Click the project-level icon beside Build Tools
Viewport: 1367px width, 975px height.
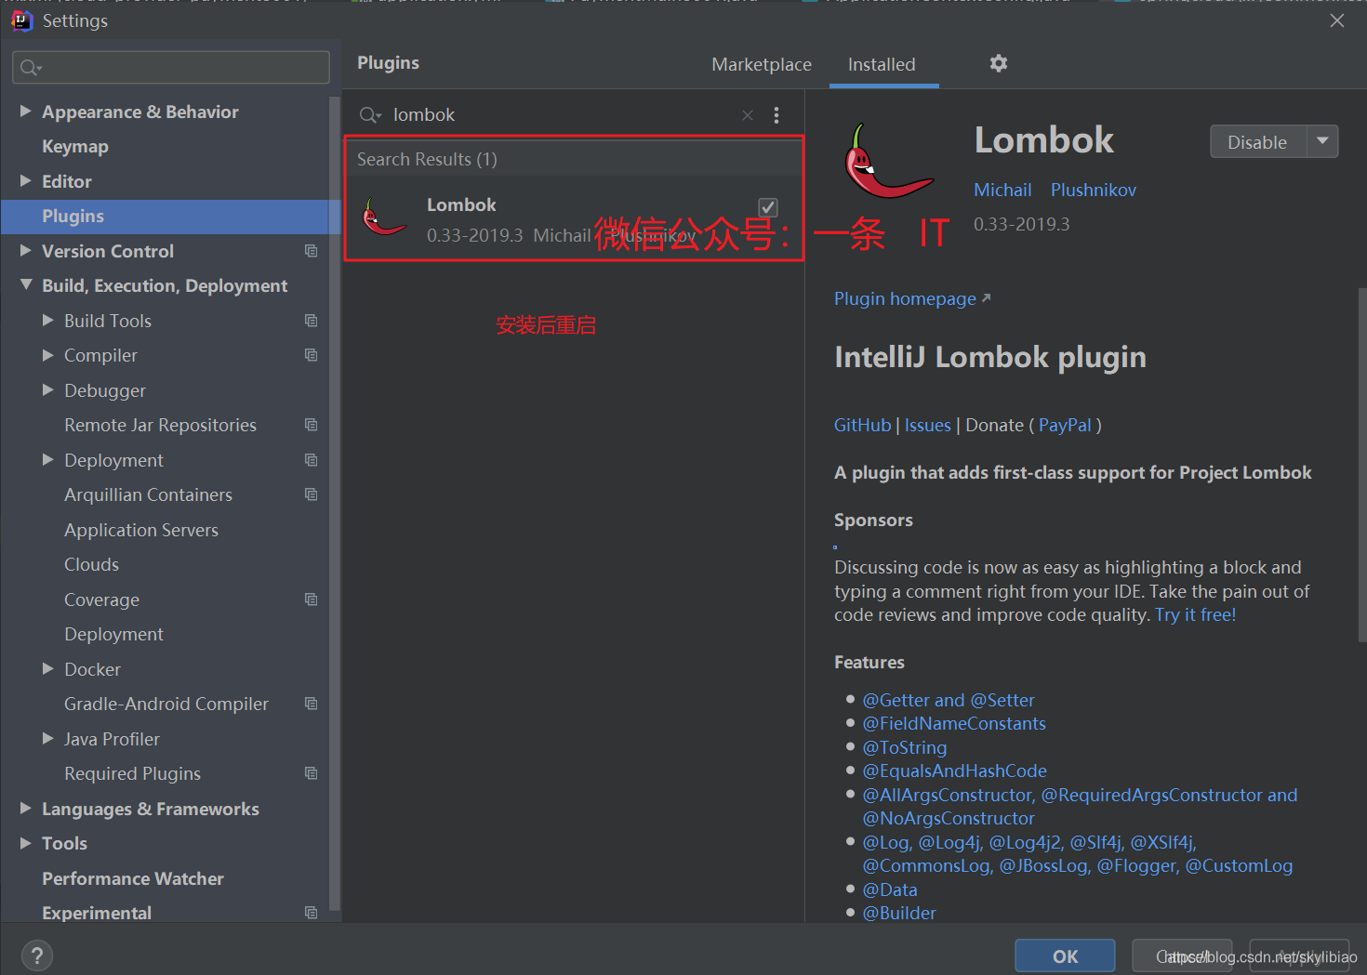[x=311, y=321]
